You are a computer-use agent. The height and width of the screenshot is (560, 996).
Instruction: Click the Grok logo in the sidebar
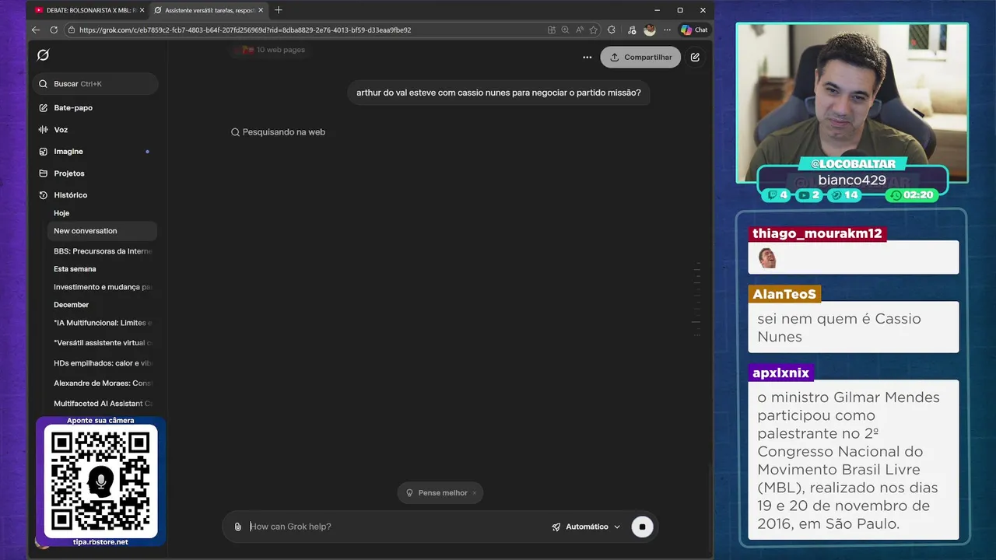coord(44,55)
